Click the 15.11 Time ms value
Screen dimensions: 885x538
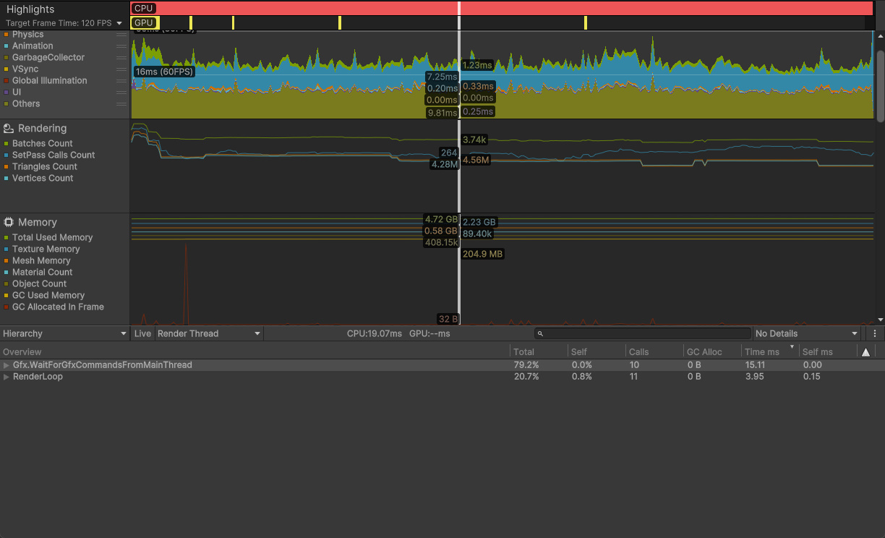tap(756, 365)
